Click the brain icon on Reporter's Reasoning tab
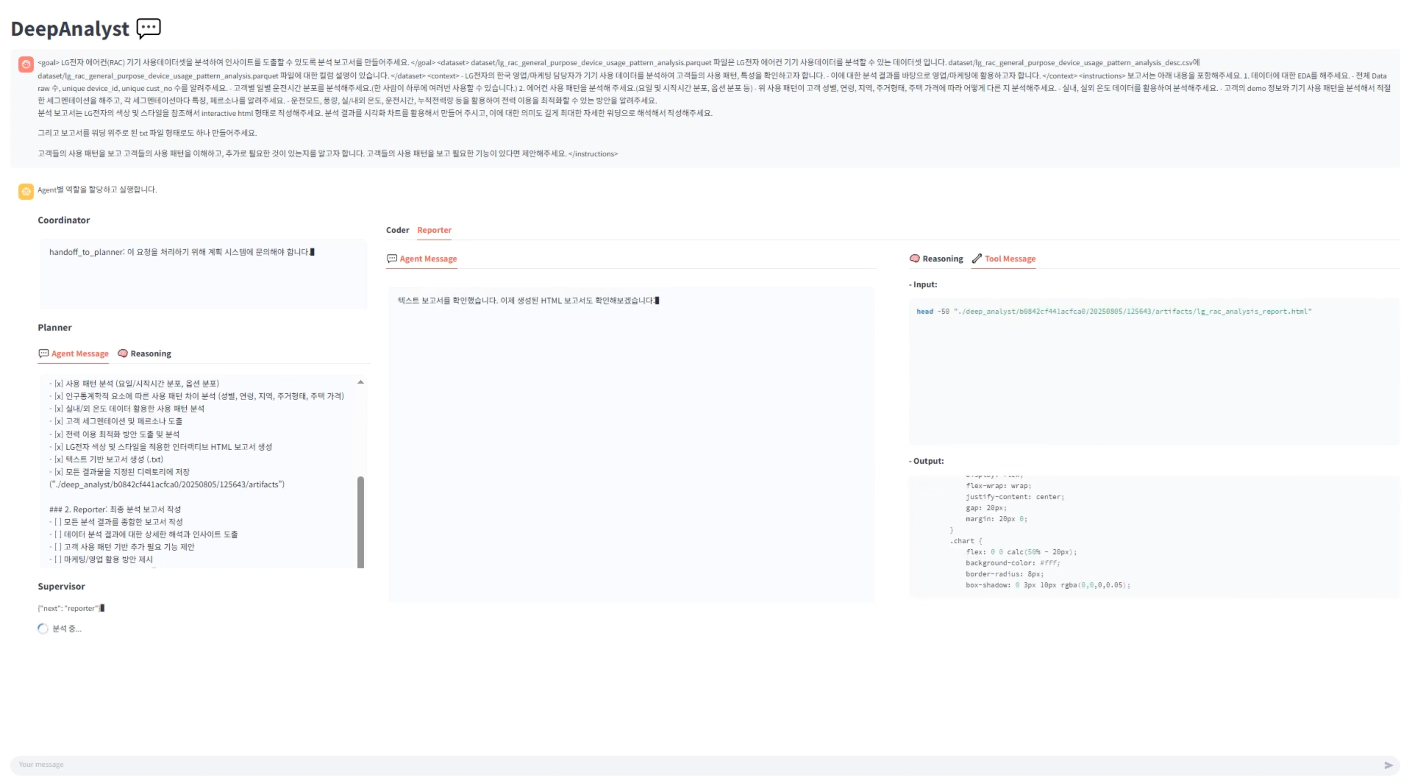The image size is (1412, 784). tap(914, 259)
